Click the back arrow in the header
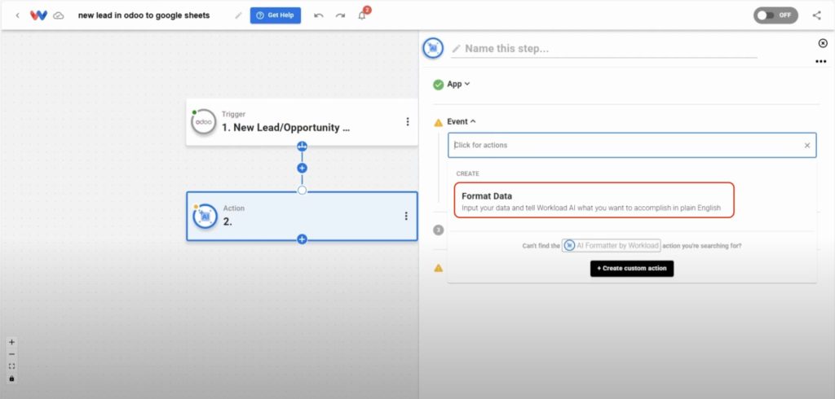The width and height of the screenshot is (835, 399). coord(18,15)
